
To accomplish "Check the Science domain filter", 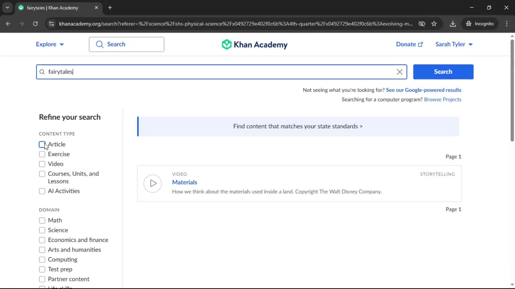I will pos(42,230).
